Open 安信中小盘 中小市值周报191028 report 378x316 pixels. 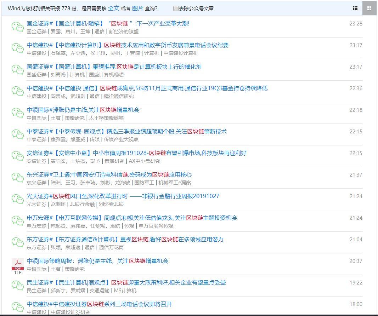pos(136,153)
